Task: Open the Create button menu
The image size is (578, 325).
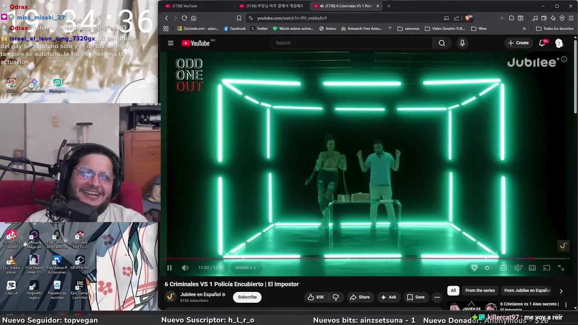Action: [518, 43]
